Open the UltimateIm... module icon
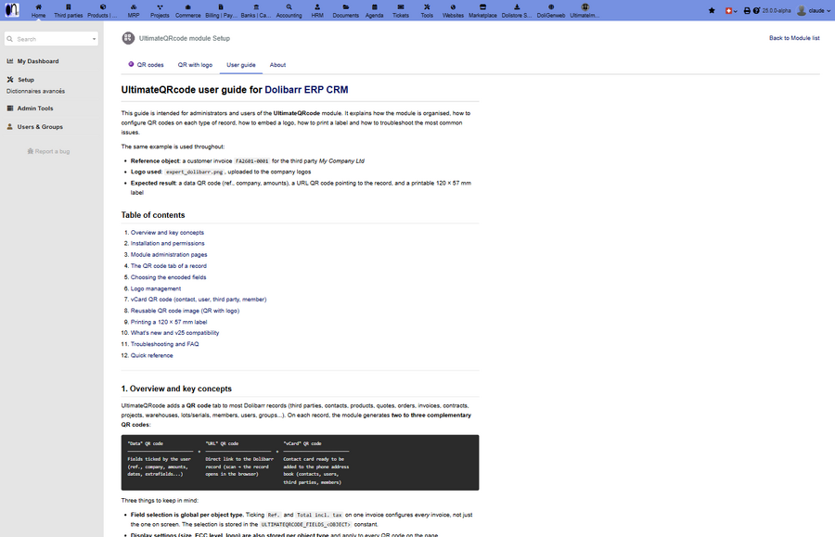This screenshot has width=835, height=537. [584, 6]
